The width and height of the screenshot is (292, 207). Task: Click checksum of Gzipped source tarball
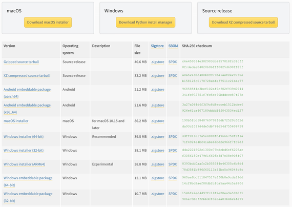[213, 64]
